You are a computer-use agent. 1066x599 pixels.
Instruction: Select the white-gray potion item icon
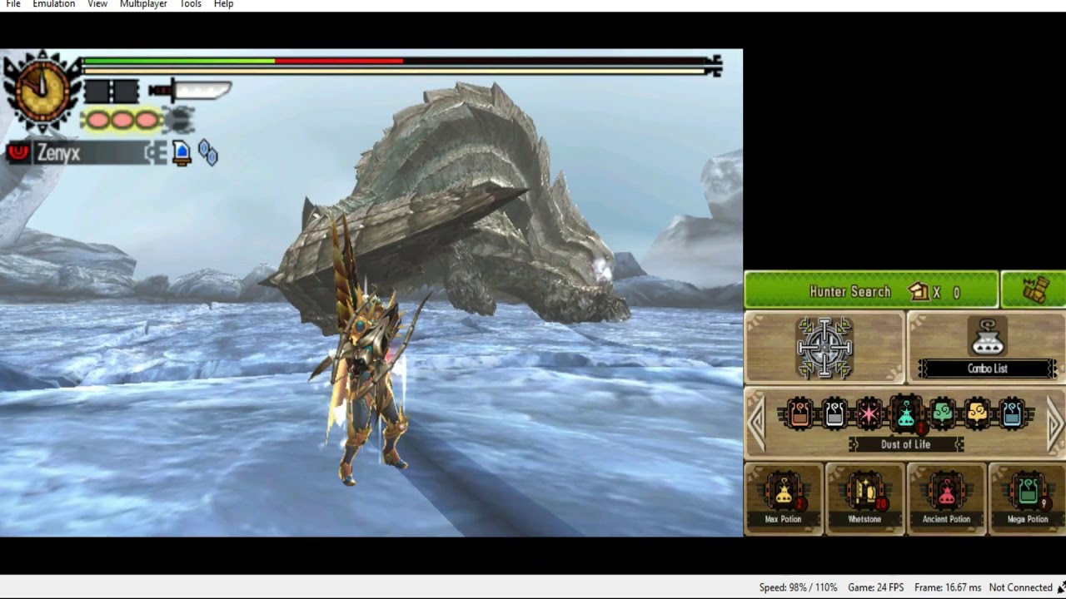point(834,413)
